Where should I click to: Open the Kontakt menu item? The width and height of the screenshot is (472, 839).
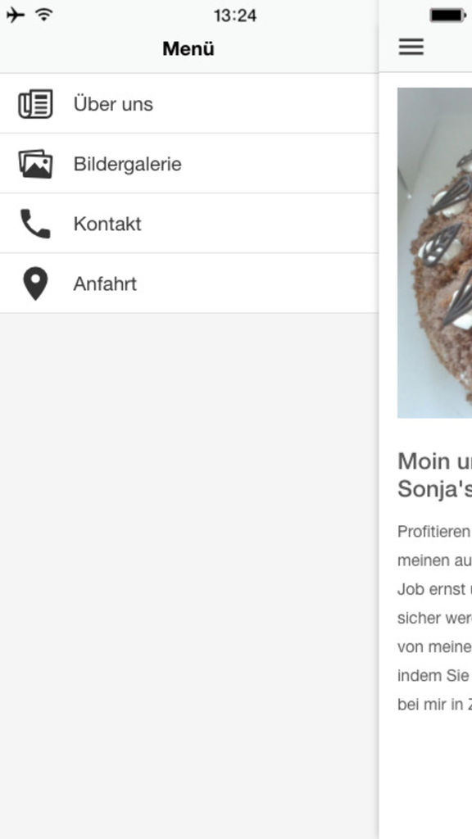[189, 224]
